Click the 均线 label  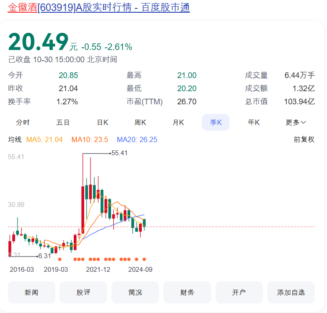pyautogui.click(x=15, y=139)
